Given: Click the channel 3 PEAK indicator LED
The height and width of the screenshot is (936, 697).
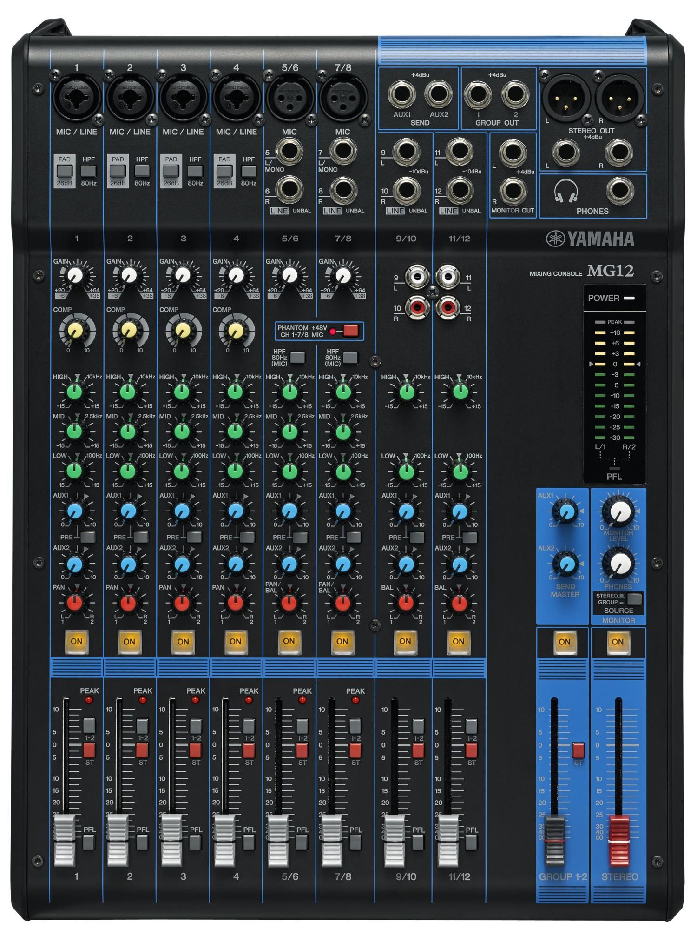Looking at the screenshot, I should 196,700.
